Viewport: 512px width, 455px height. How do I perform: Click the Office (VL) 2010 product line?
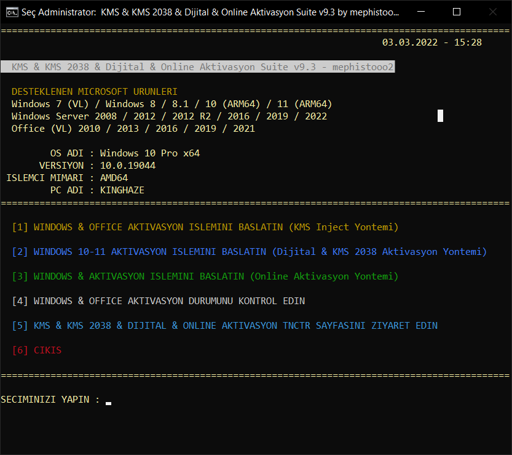click(133, 128)
